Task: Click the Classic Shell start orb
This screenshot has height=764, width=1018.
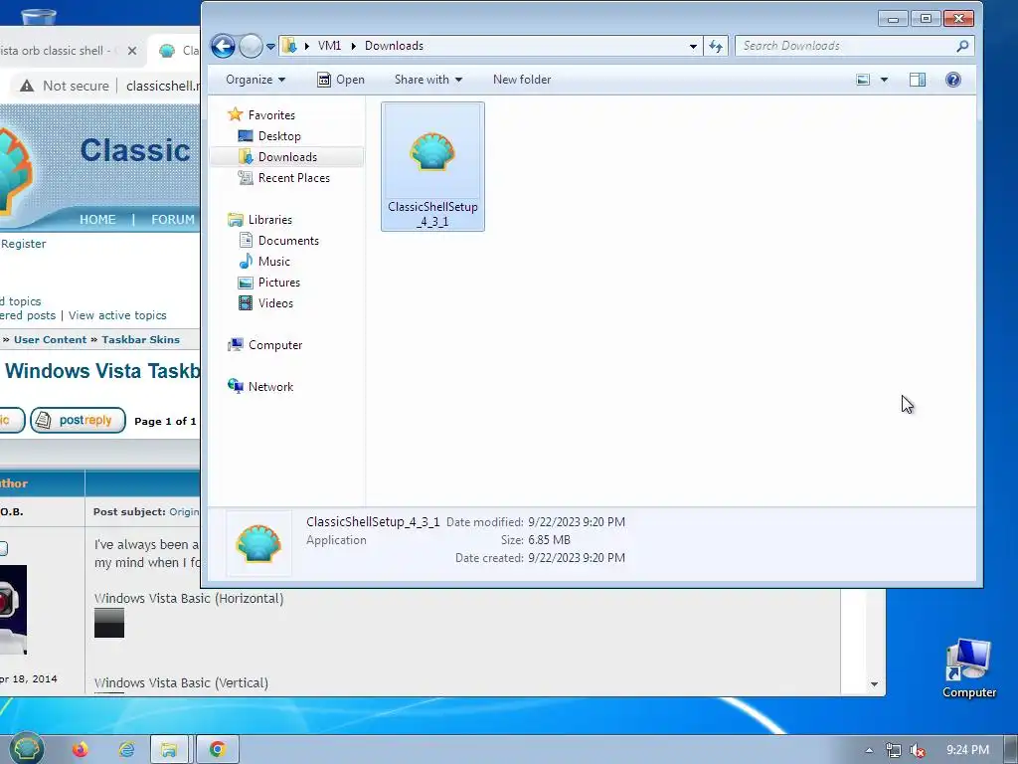Action: tap(26, 748)
